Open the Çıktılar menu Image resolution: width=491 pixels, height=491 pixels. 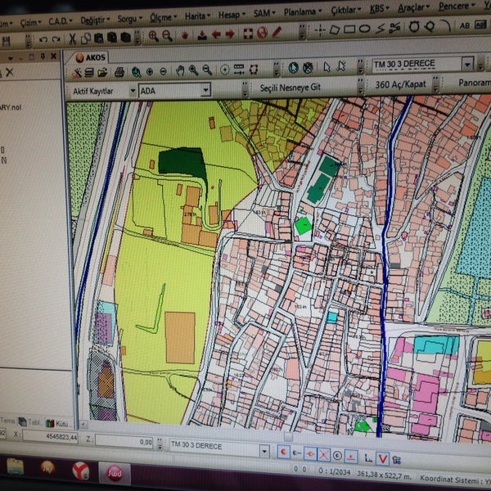(346, 11)
